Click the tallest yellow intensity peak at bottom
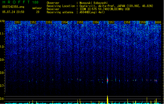The image size is (164, 104). [107, 100]
